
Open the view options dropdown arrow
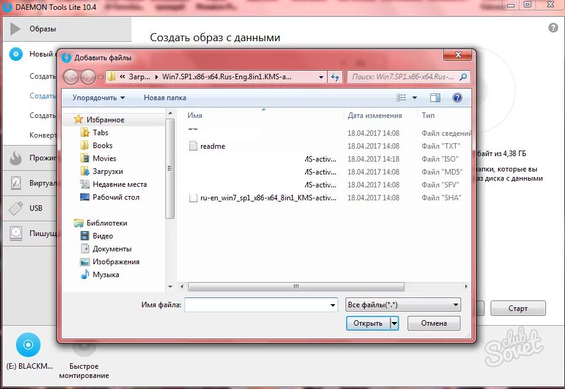coord(414,98)
